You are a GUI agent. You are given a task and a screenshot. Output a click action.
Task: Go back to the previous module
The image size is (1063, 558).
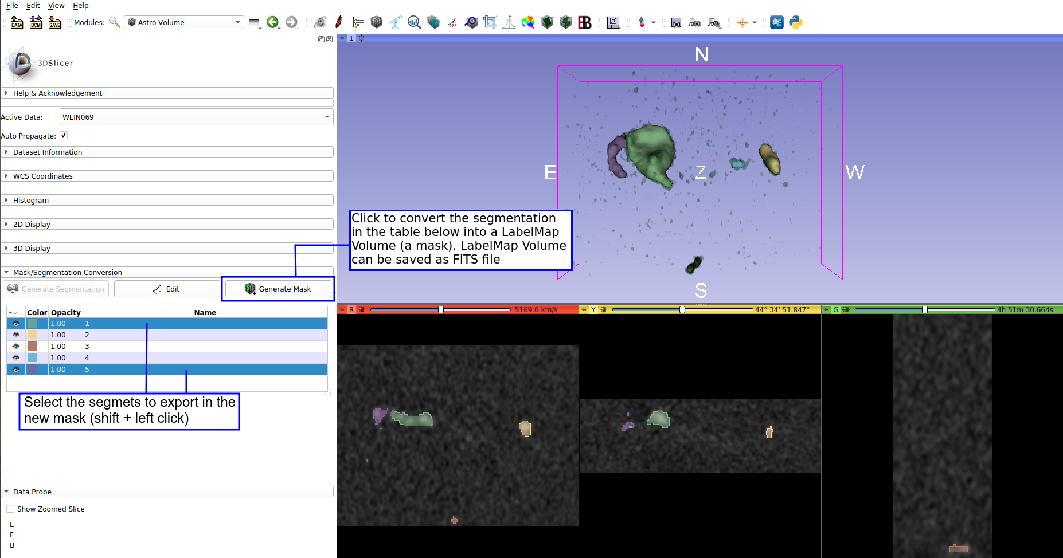click(x=273, y=22)
